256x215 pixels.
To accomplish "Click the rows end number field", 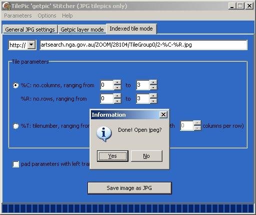I will (143, 99).
